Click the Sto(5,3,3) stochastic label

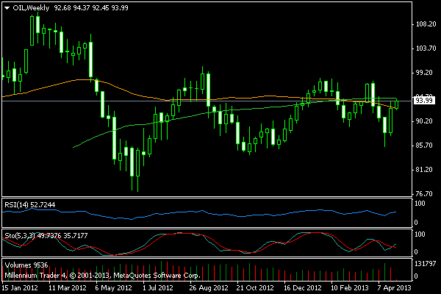coord(34,235)
